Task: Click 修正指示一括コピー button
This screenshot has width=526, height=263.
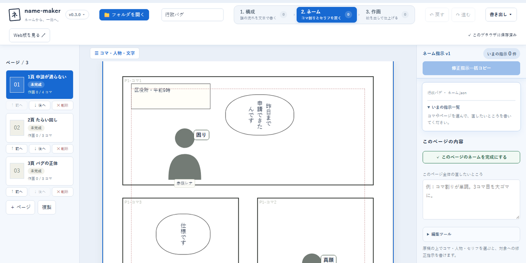Action: point(471,68)
